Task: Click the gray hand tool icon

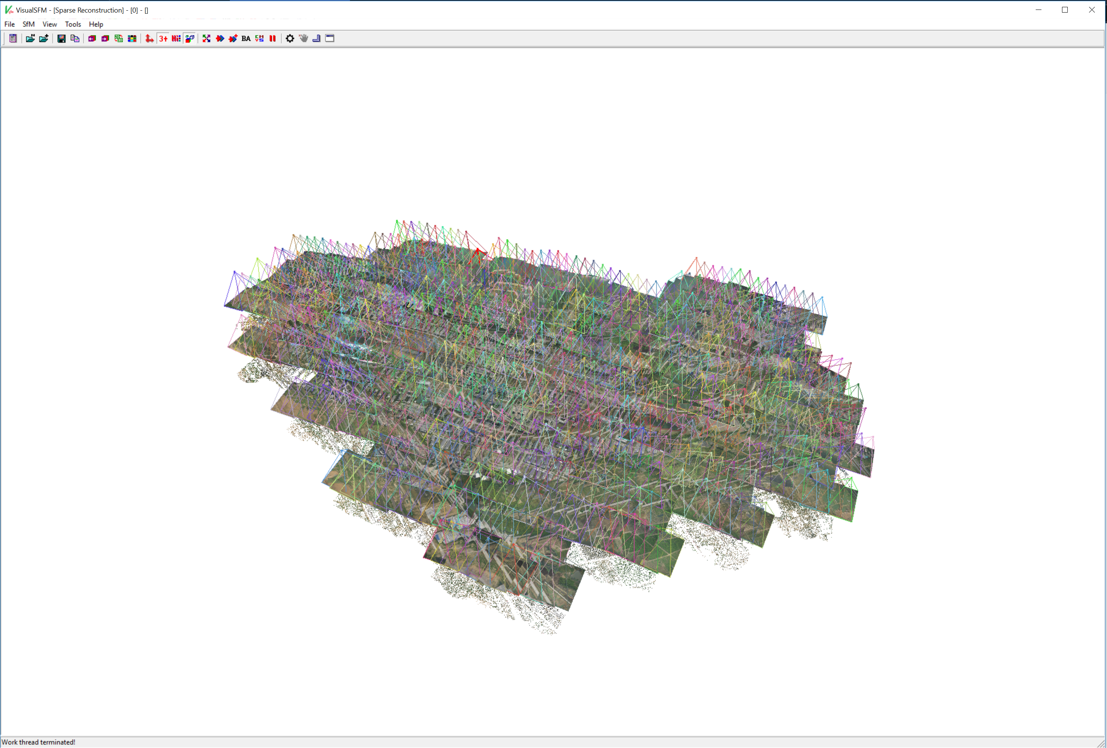Action: [303, 38]
